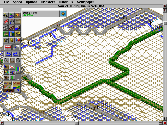The width and height of the screenshot is (167, 125).
Task: Toggle Show Buildings display
Action: 7,83
